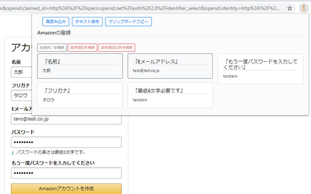
Task: Select the 『フリガナ』 card
Action: (x=80, y=95)
